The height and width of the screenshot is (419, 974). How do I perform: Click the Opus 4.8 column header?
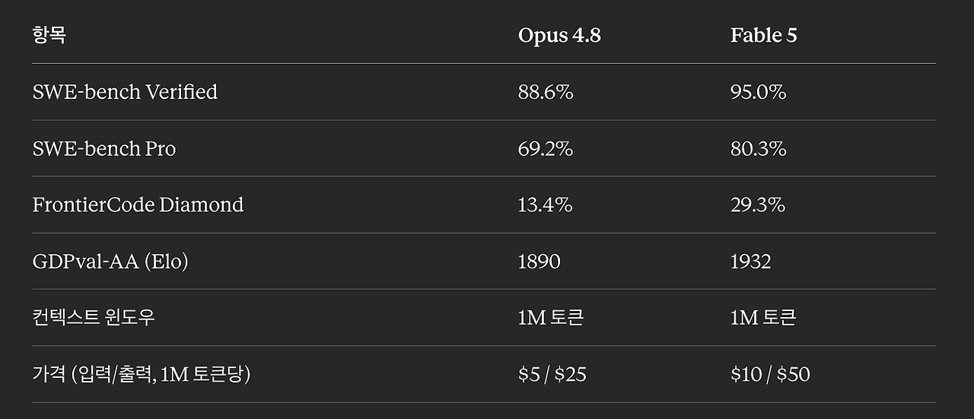(x=559, y=36)
